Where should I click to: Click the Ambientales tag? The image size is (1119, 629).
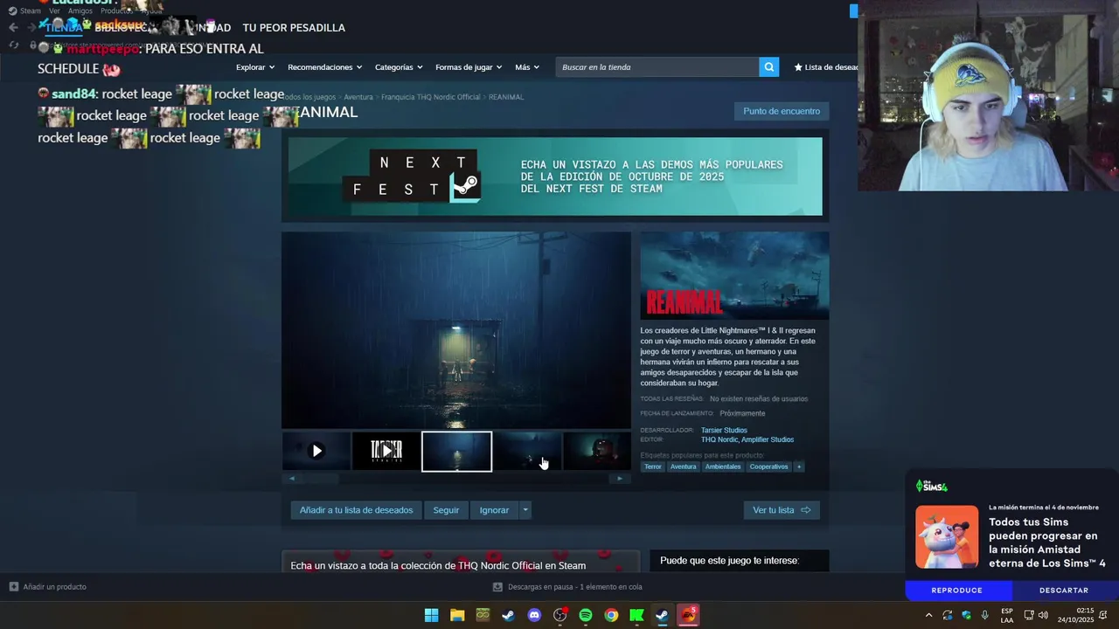[x=723, y=467]
